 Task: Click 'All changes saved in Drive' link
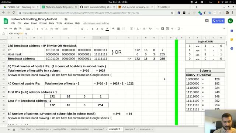tap(96, 23)
